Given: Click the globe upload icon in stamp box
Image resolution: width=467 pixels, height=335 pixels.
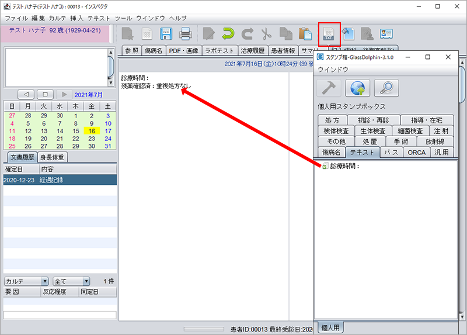Looking at the screenshot, I should (x=357, y=88).
